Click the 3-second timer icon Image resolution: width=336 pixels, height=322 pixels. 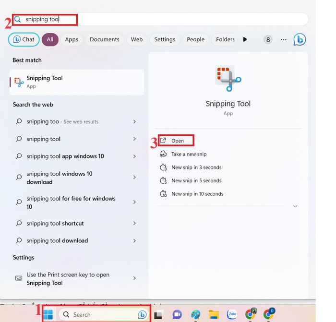click(163, 167)
